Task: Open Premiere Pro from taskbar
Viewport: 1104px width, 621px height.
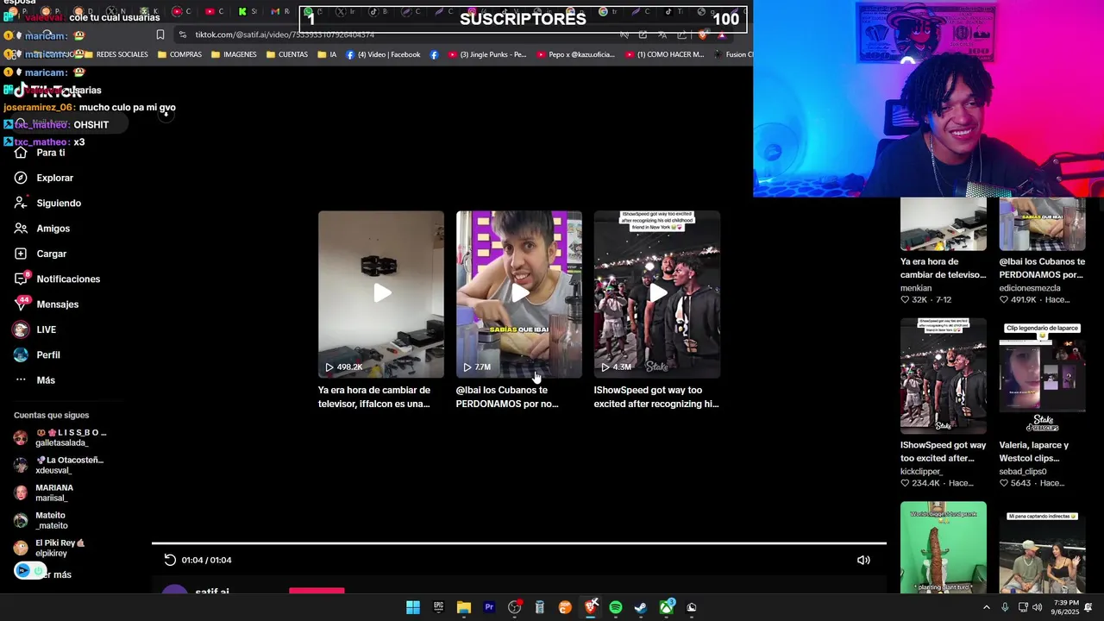Action: [489, 607]
